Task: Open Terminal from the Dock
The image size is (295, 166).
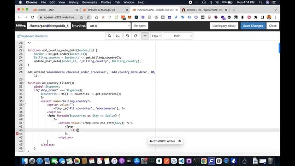Action: click(196, 161)
